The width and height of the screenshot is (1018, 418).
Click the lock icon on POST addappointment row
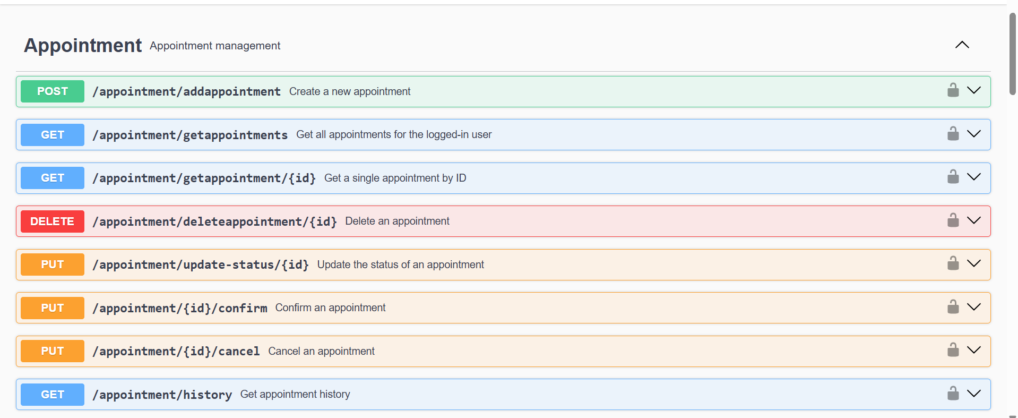click(953, 91)
